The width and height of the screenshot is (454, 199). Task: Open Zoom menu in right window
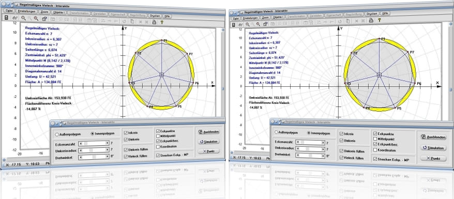click(x=265, y=18)
